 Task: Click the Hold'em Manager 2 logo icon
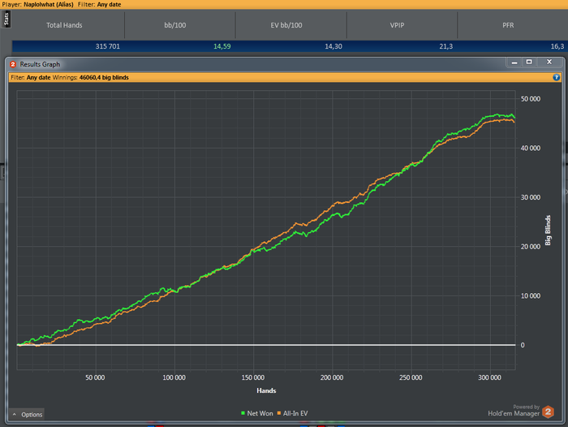[x=548, y=412]
